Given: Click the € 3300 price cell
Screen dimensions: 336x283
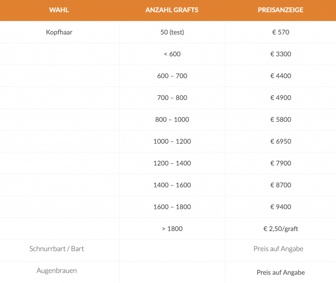Looking at the screenshot, I should (281, 54).
